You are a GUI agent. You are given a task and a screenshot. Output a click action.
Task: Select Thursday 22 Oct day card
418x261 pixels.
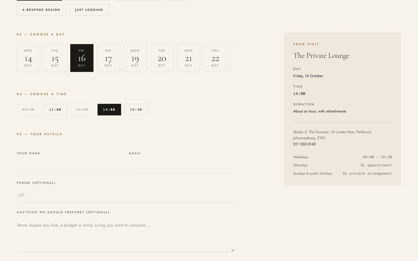tap(215, 58)
